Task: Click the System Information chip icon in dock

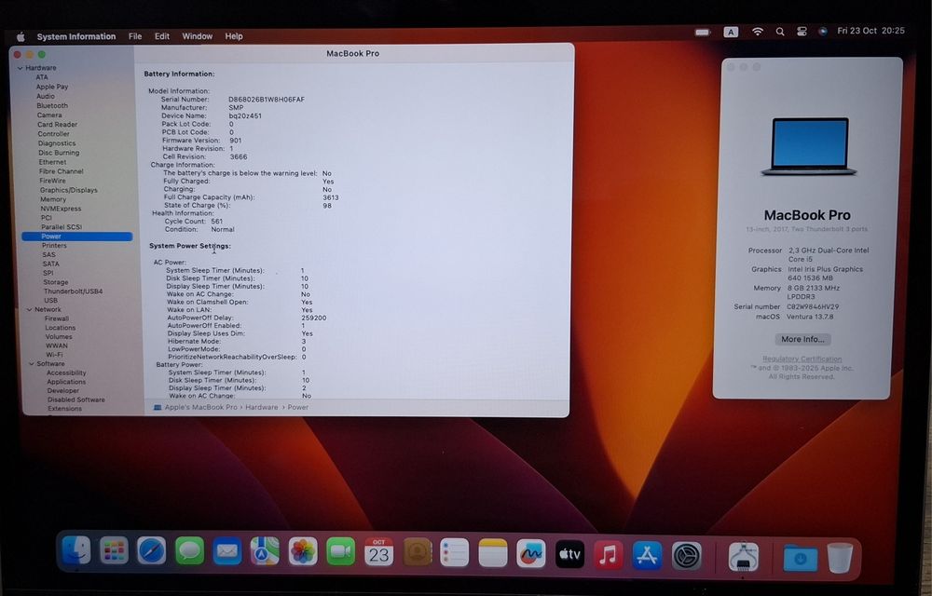Action: (x=743, y=558)
